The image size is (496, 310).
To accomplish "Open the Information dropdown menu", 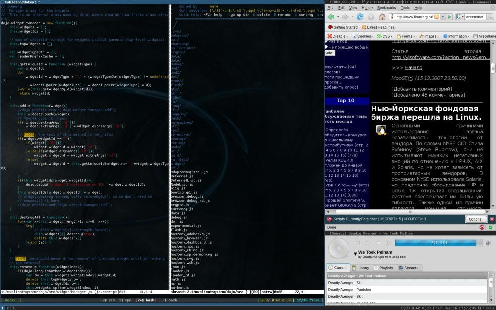I will (x=456, y=36).
